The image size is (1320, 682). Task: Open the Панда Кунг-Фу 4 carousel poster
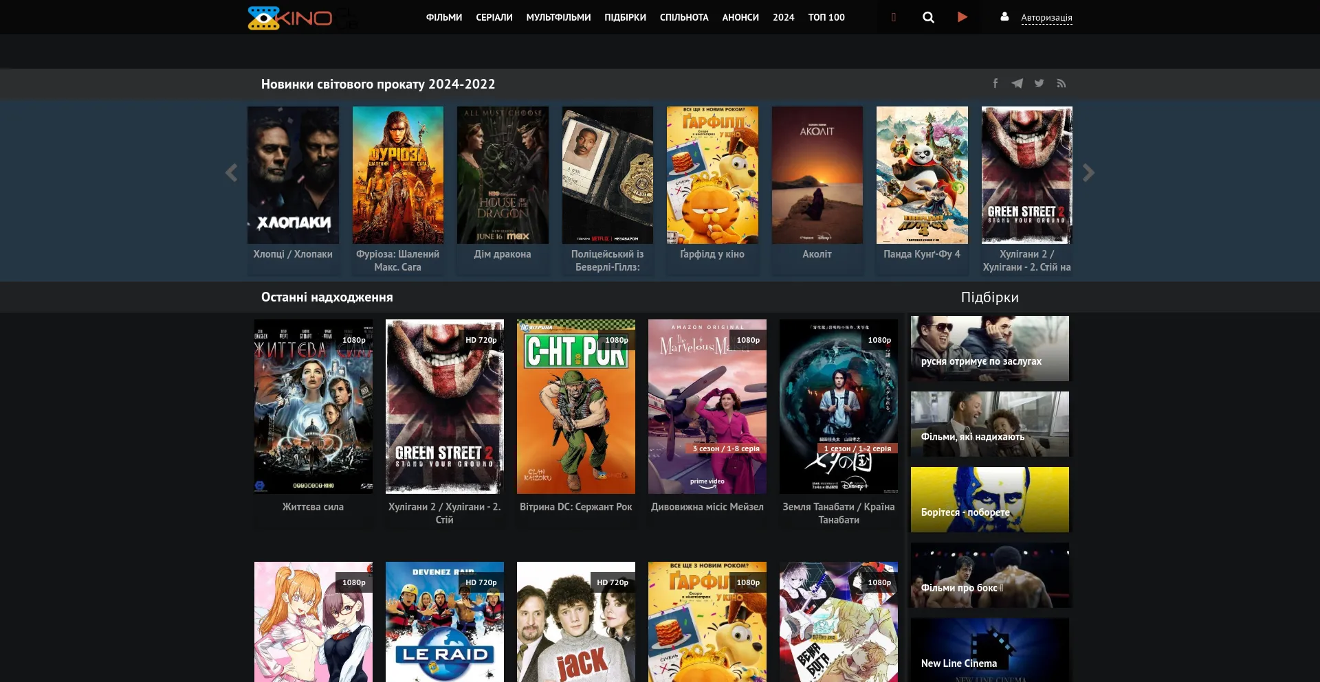coord(922,175)
